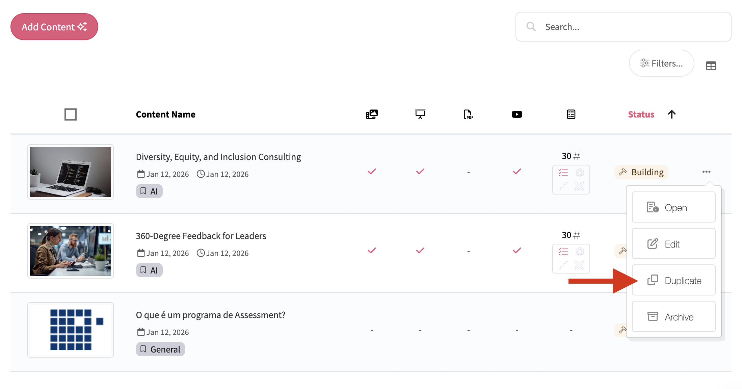The width and height of the screenshot is (742, 389).
Task: Toggle the select-all checkbox in header
Action: pos(71,114)
